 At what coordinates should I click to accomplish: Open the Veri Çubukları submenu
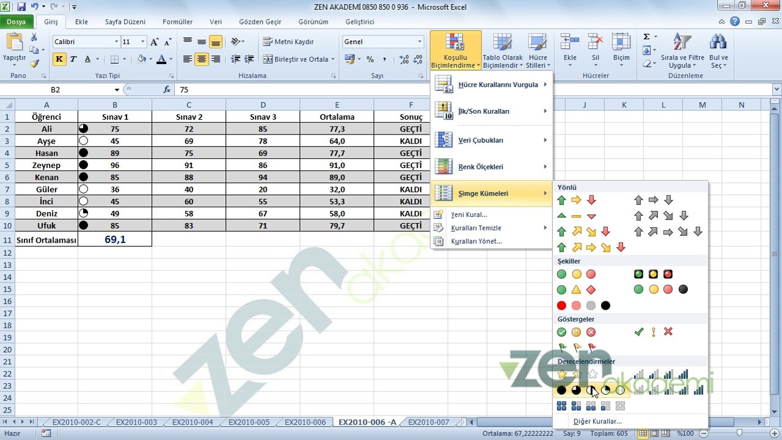click(492, 140)
